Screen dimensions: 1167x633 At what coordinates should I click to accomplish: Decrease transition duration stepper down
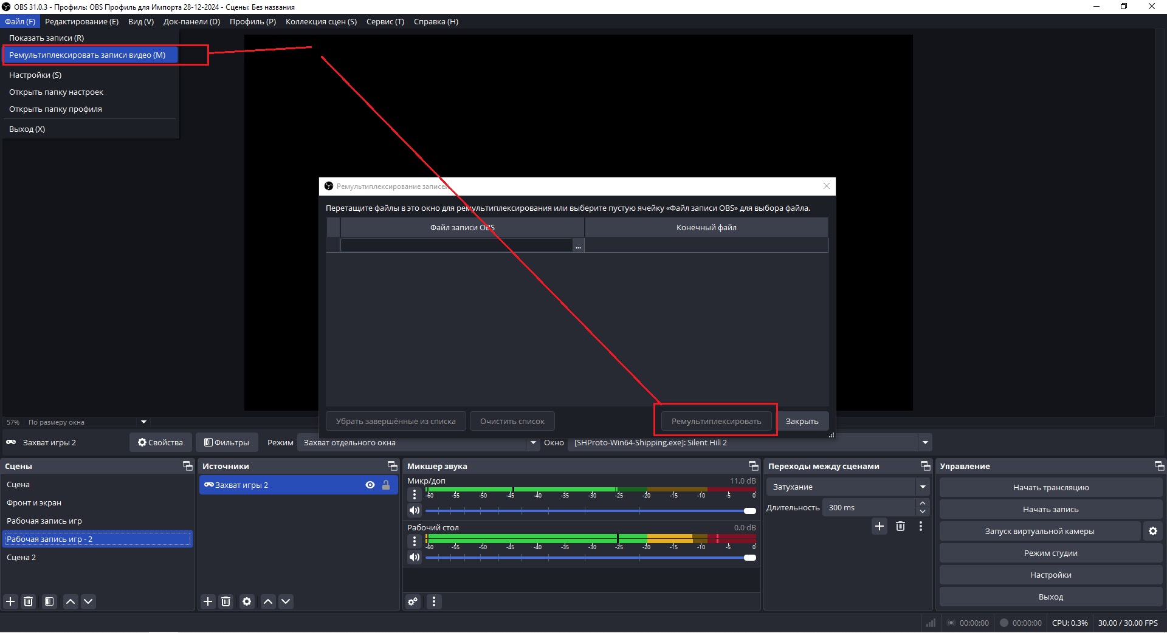(x=923, y=512)
